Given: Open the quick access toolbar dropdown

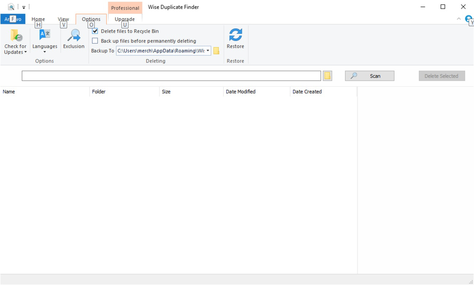Looking at the screenshot, I should (x=24, y=7).
